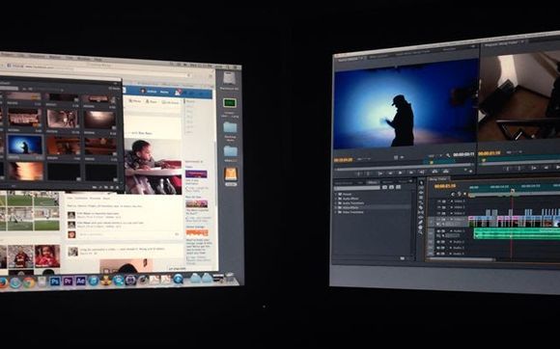Toggle Snap in the timeline header
Screen dimensions: 560x349
(454, 195)
